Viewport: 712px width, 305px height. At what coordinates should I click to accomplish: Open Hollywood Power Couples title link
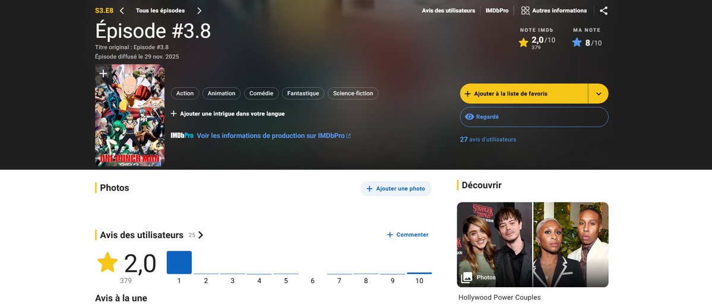point(499,298)
